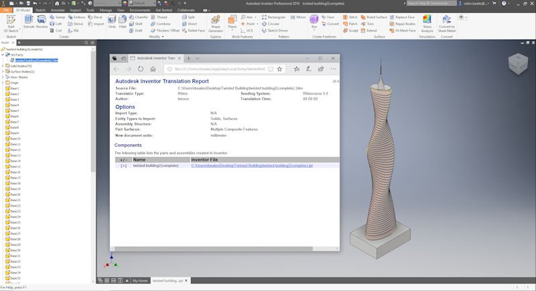Image resolution: width=536 pixels, height=291 pixels.
Task: Switch to the Annotate ribbon tab
Action: point(58,10)
